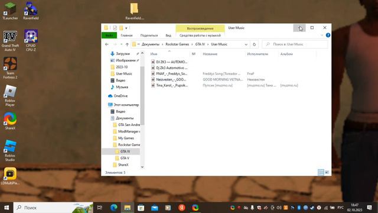Launch the Roblox Studio shortcut

10,151
